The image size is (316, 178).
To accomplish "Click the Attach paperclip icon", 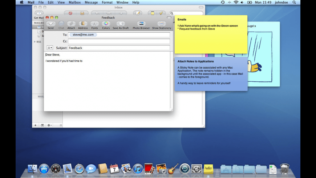I will (71, 24).
